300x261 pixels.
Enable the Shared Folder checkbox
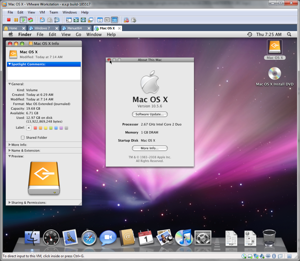coord(23,138)
